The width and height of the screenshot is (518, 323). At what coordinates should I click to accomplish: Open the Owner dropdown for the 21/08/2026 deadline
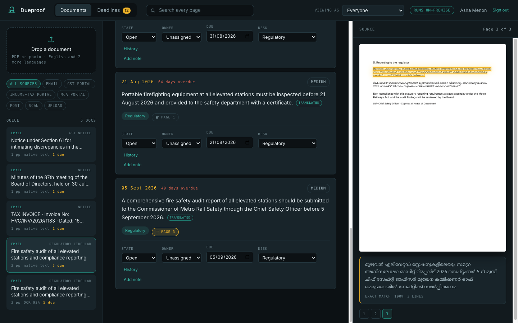tap(182, 143)
